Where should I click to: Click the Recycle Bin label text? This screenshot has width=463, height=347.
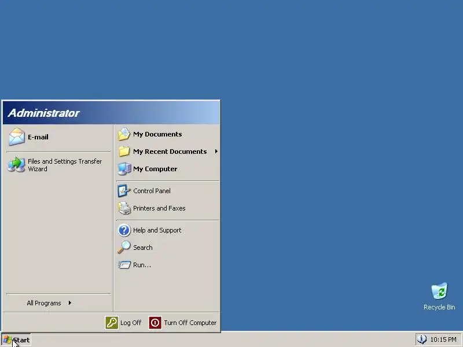coord(439,307)
